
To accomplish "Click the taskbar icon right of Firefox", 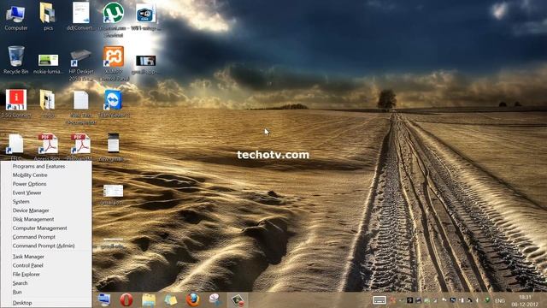I will pos(215,300).
